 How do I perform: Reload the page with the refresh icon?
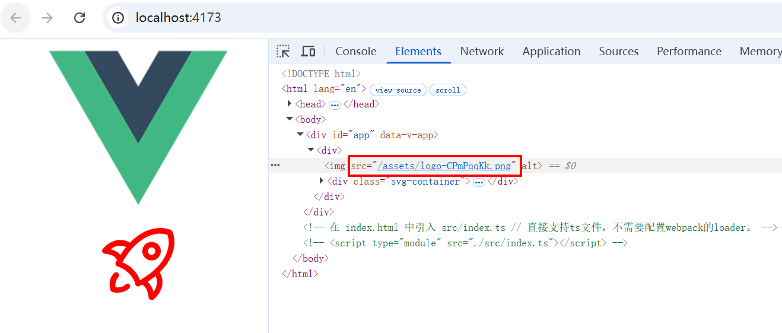click(80, 18)
